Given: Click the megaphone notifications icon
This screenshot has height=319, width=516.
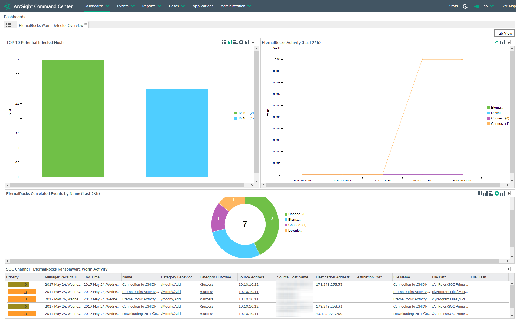Looking at the screenshot, I should [x=476, y=6].
